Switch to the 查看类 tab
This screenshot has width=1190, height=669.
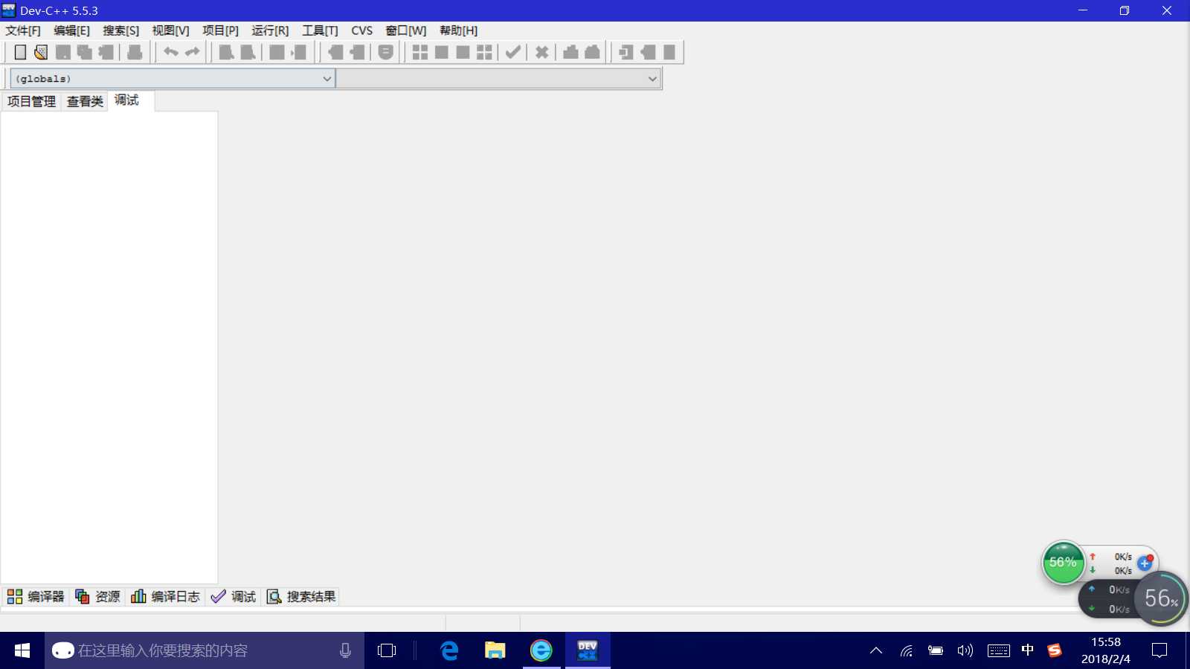coord(85,101)
